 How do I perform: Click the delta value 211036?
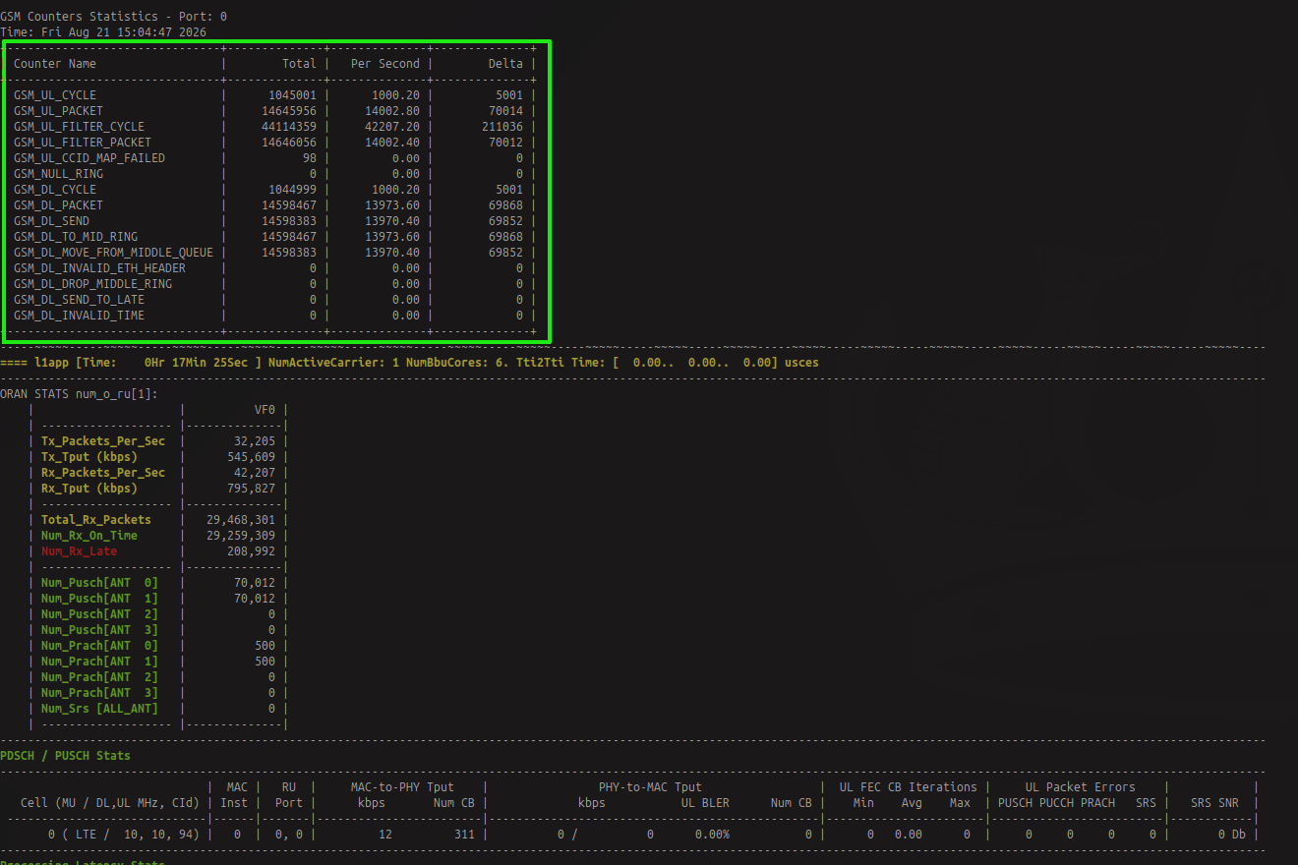tap(502, 127)
